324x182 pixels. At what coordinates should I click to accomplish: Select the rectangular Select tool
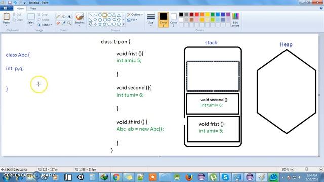31,17
